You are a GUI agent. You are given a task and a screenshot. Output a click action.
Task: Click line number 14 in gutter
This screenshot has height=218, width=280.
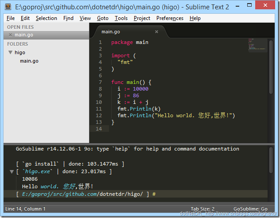click(99, 129)
